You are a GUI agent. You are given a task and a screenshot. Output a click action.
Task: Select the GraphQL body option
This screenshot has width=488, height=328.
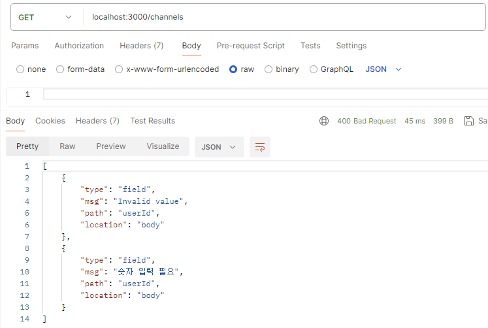pyautogui.click(x=314, y=69)
